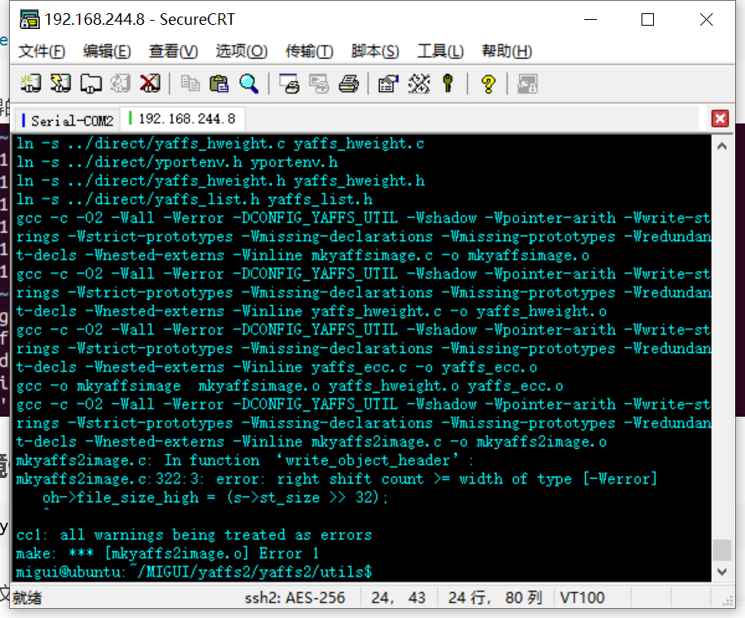
Task: Open the 选项(O) menu
Action: pos(242,51)
